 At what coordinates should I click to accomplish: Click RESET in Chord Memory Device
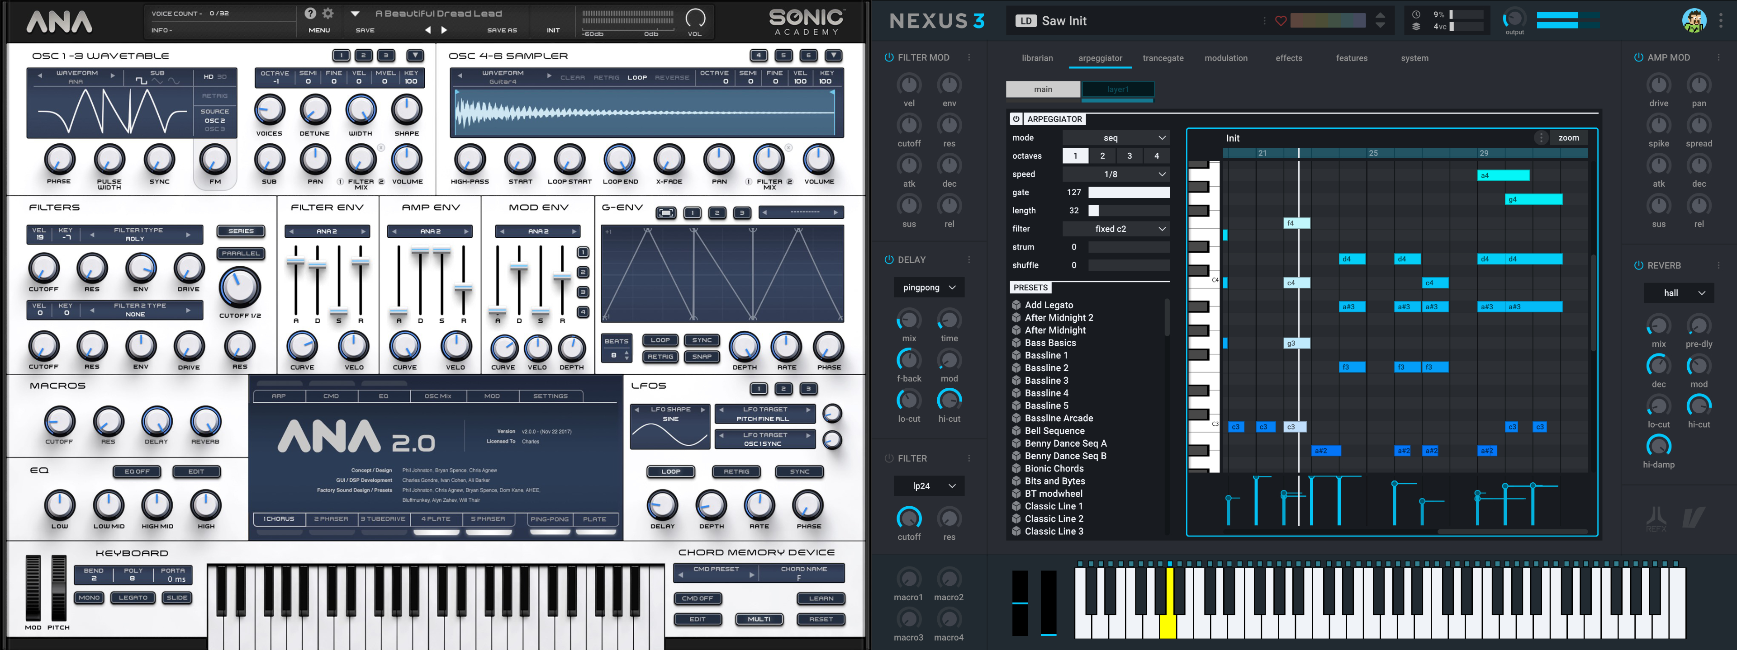821,620
